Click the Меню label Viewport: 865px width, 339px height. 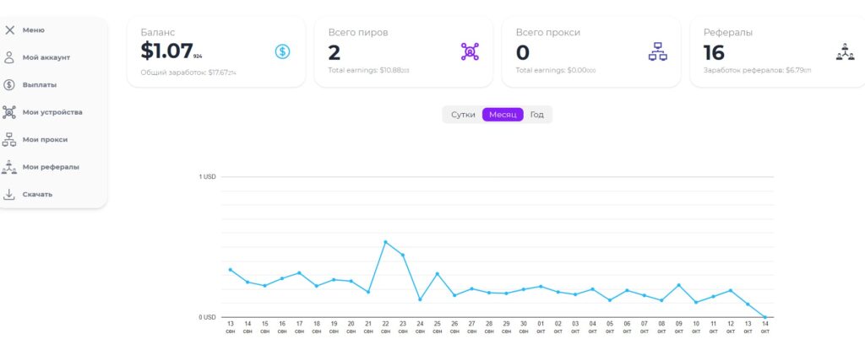coord(34,30)
